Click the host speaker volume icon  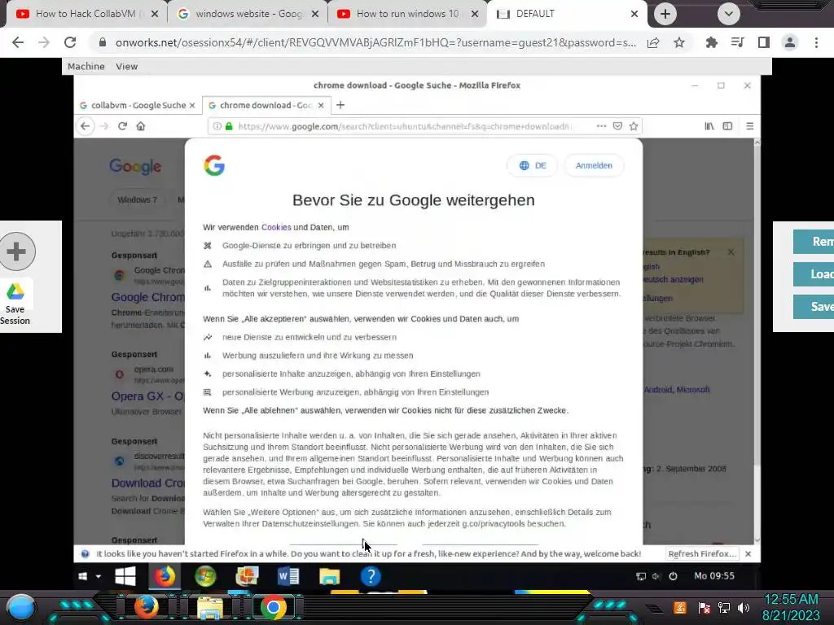coord(744,607)
